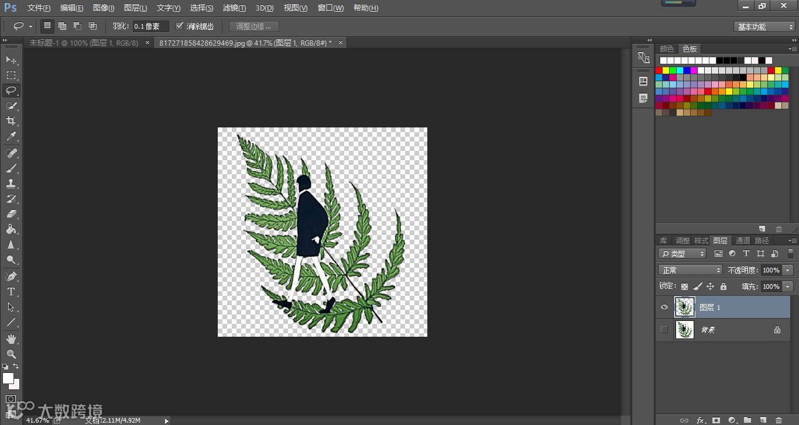Open the Layers panel flyout menu
The image size is (799, 425).
[793, 240]
